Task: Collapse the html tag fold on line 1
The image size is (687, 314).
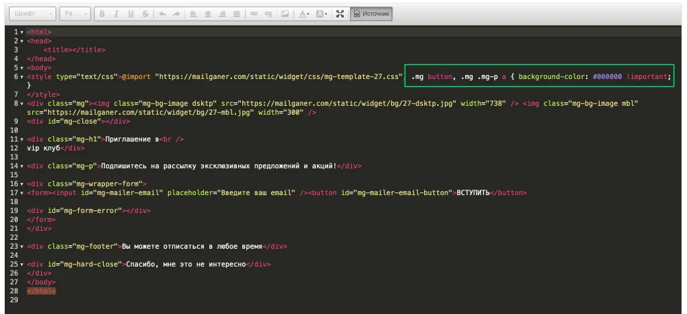Action: (x=22, y=32)
